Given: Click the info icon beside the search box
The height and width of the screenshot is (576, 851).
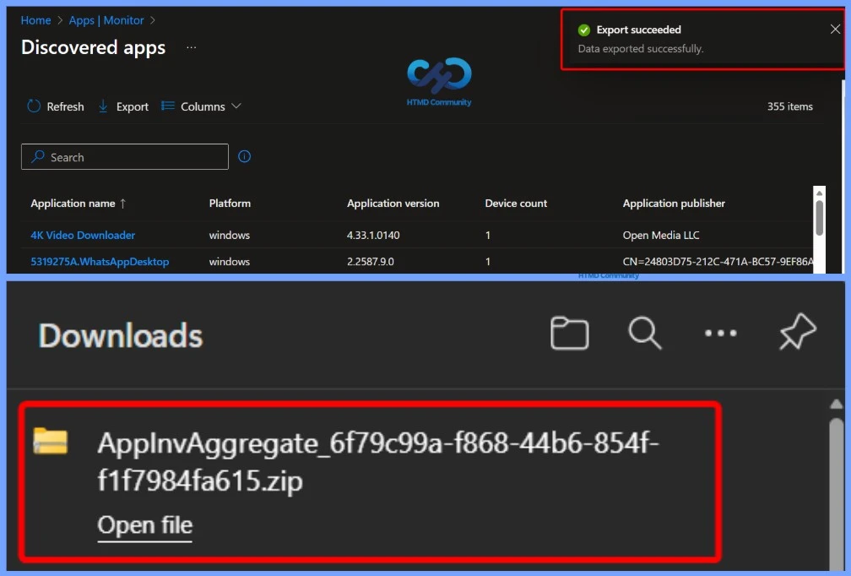Looking at the screenshot, I should click(244, 156).
